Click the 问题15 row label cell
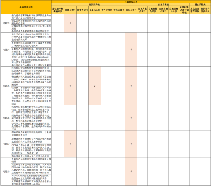The image size is (211, 186). point(6,86)
